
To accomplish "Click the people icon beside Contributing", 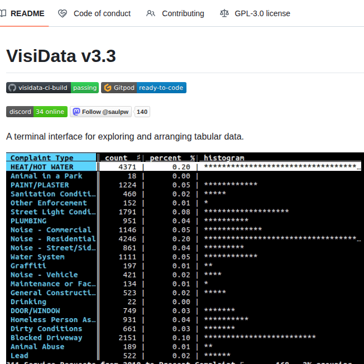I will click(151, 13).
